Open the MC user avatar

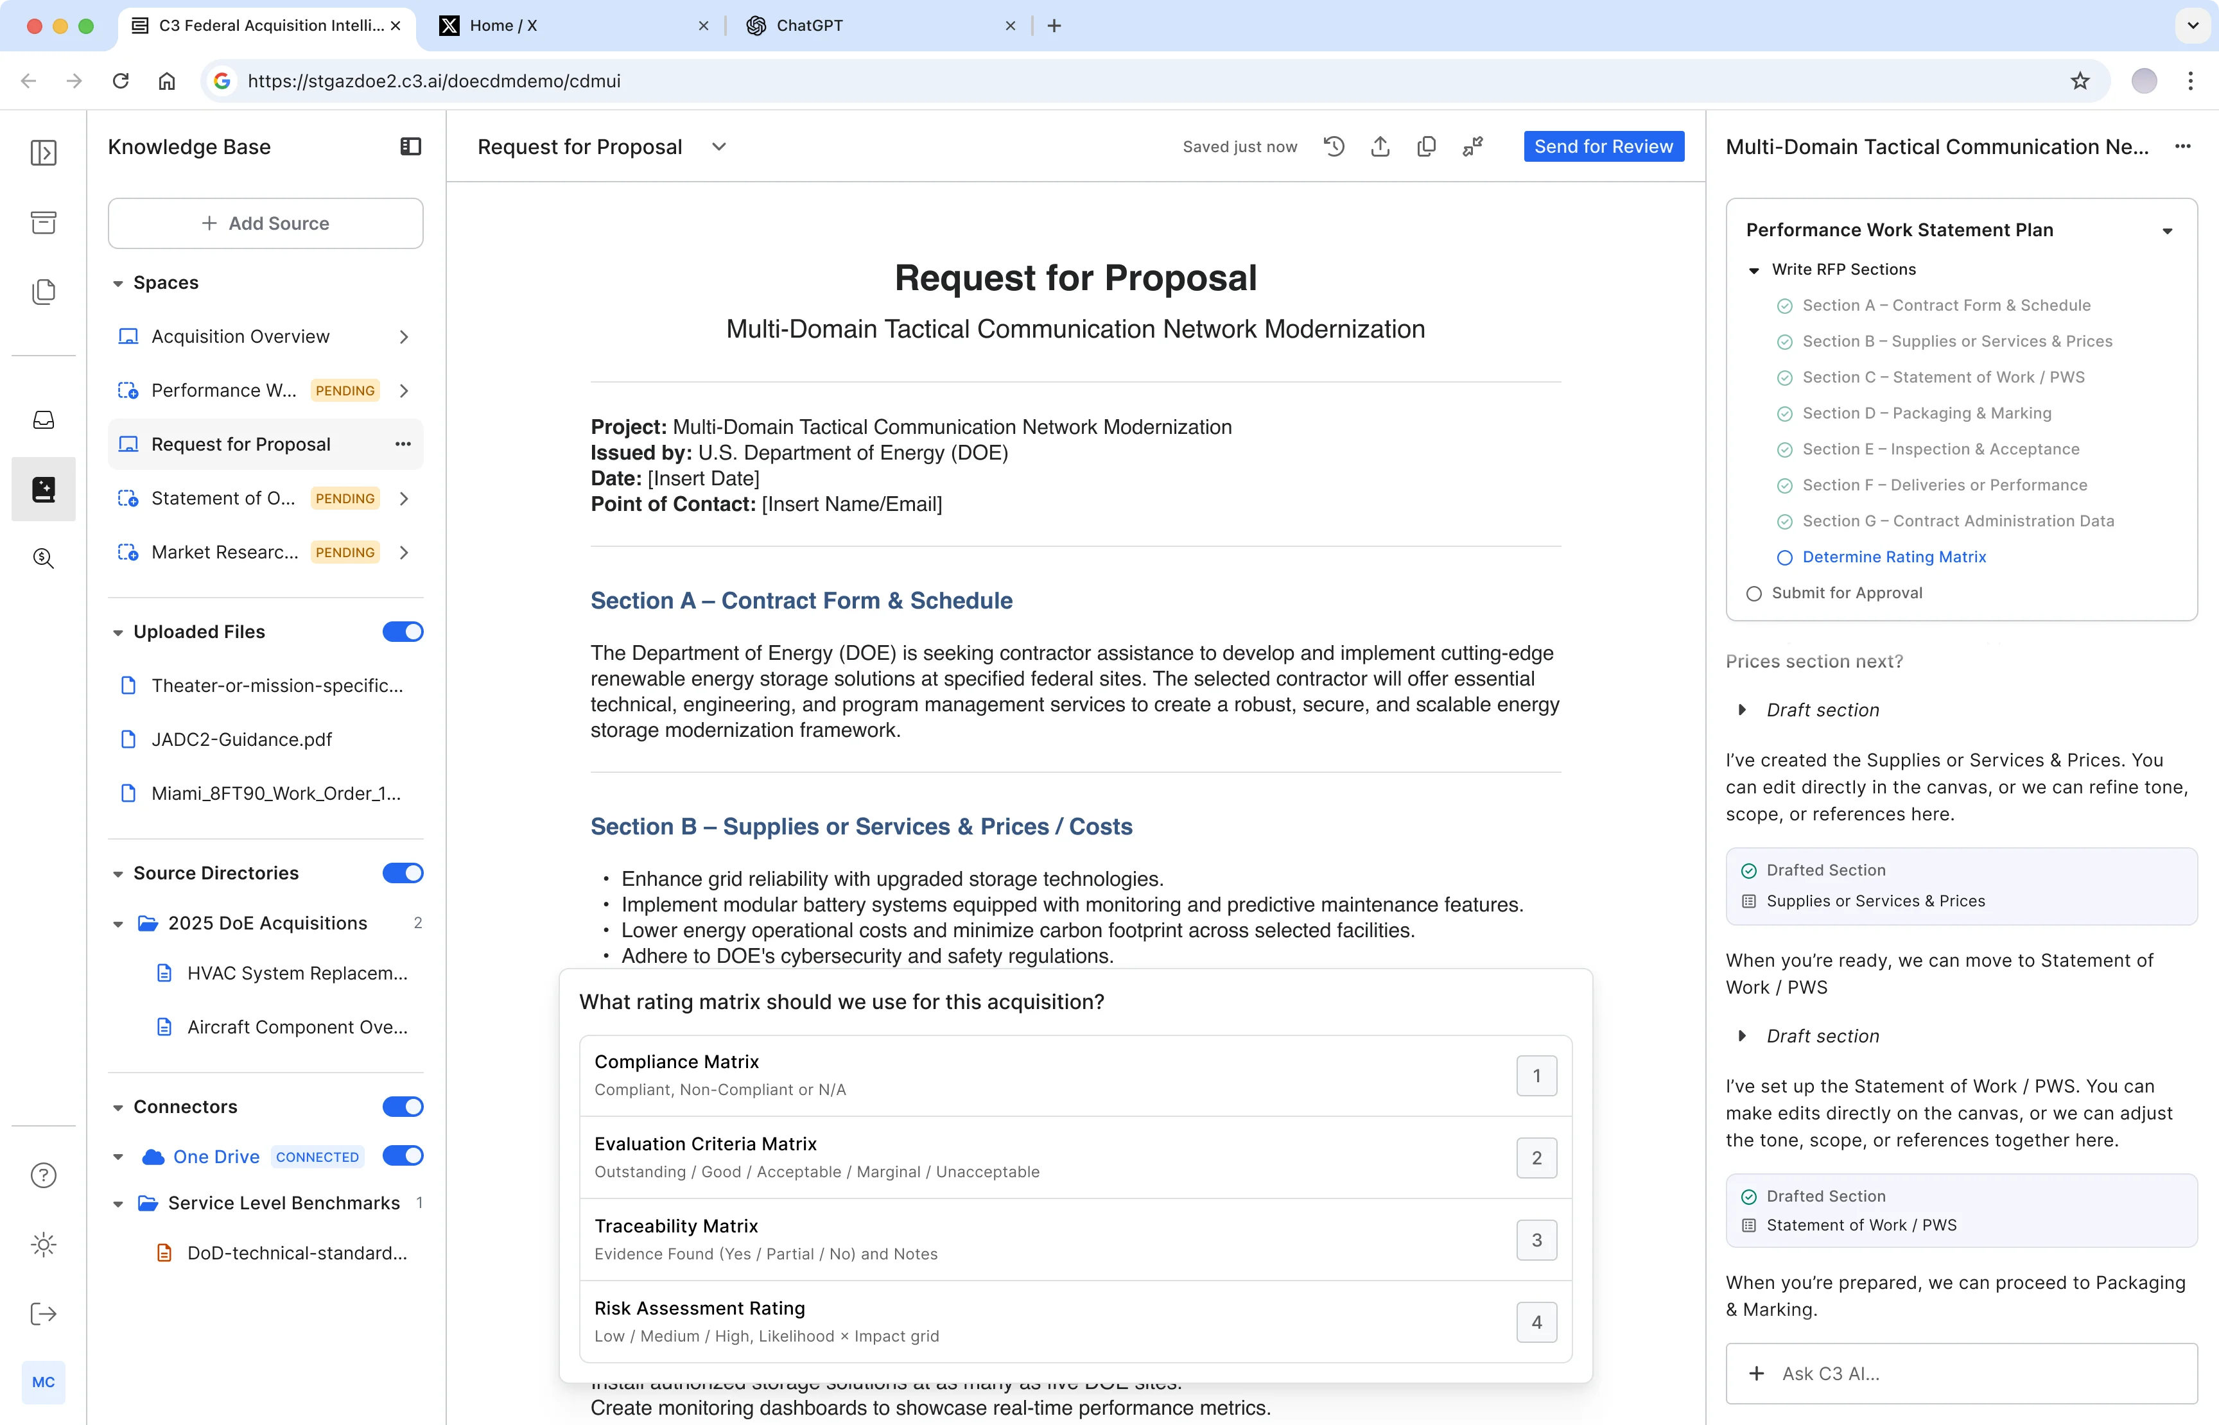44,1383
